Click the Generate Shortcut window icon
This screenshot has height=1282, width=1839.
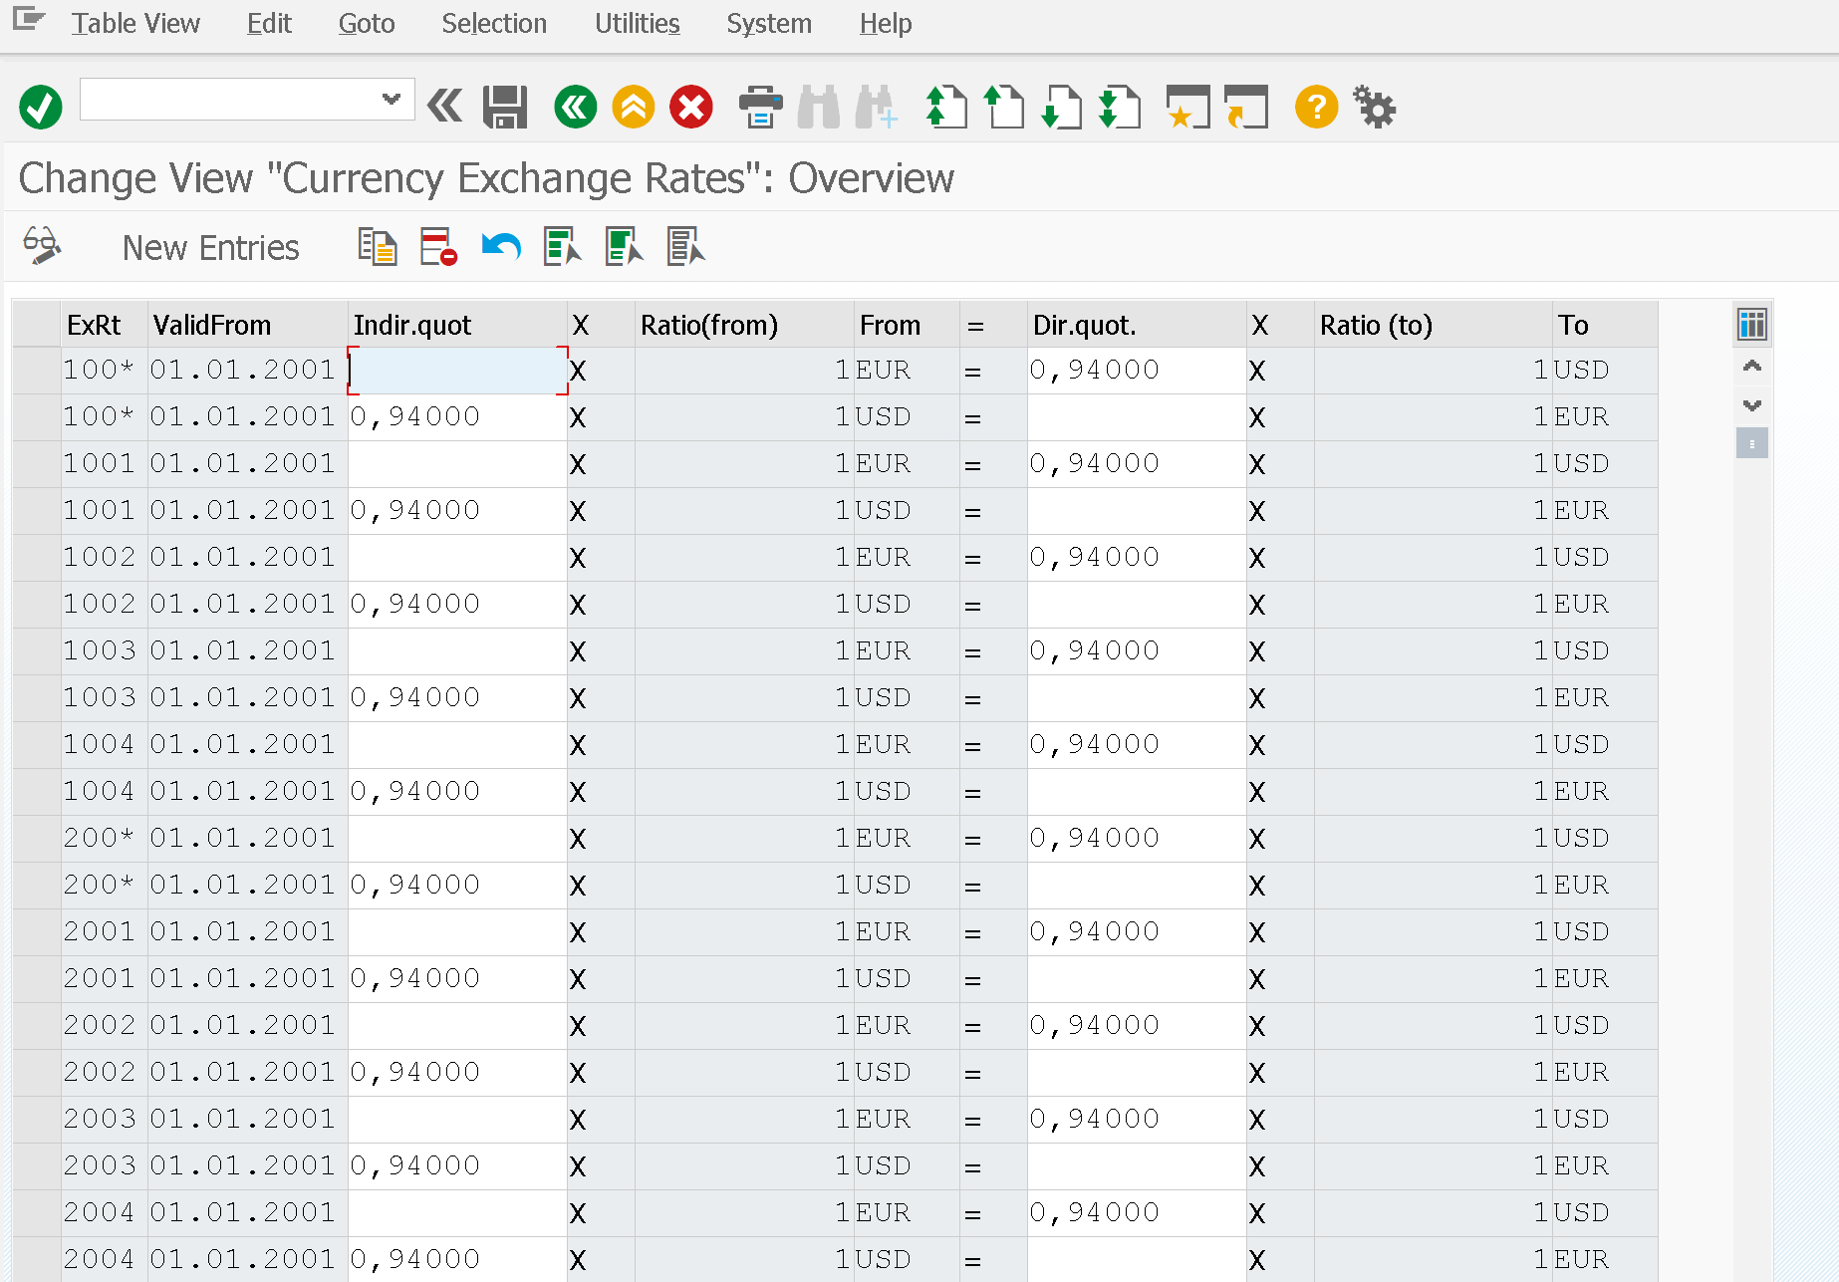tap(1246, 107)
